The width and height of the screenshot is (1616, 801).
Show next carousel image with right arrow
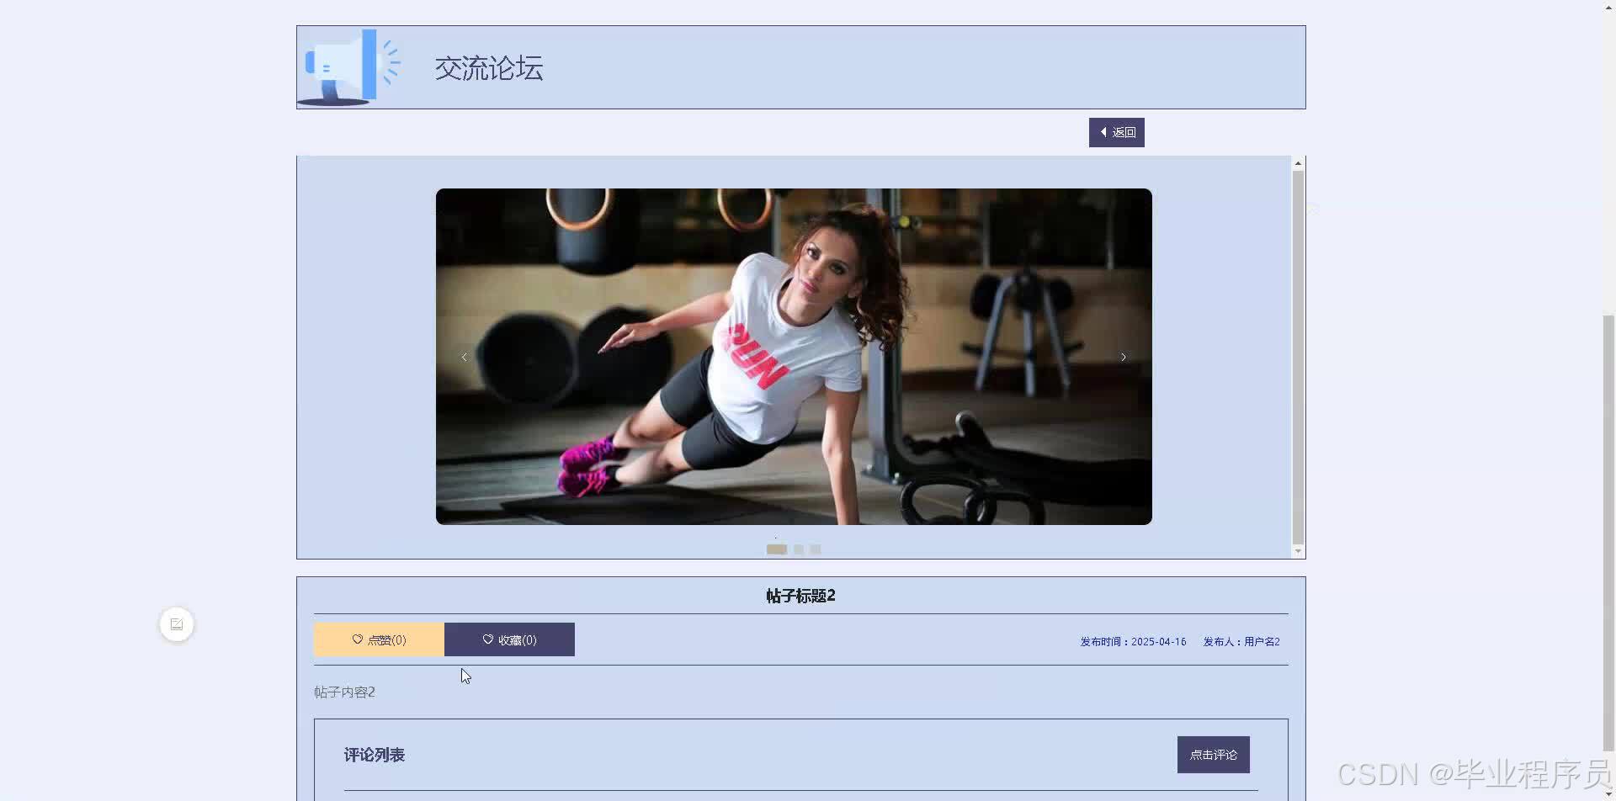pyautogui.click(x=1124, y=357)
